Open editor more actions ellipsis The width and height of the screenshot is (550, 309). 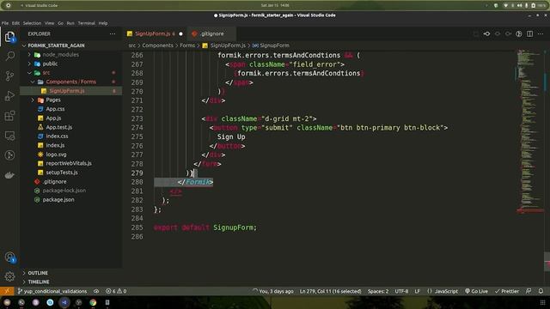coord(541,34)
